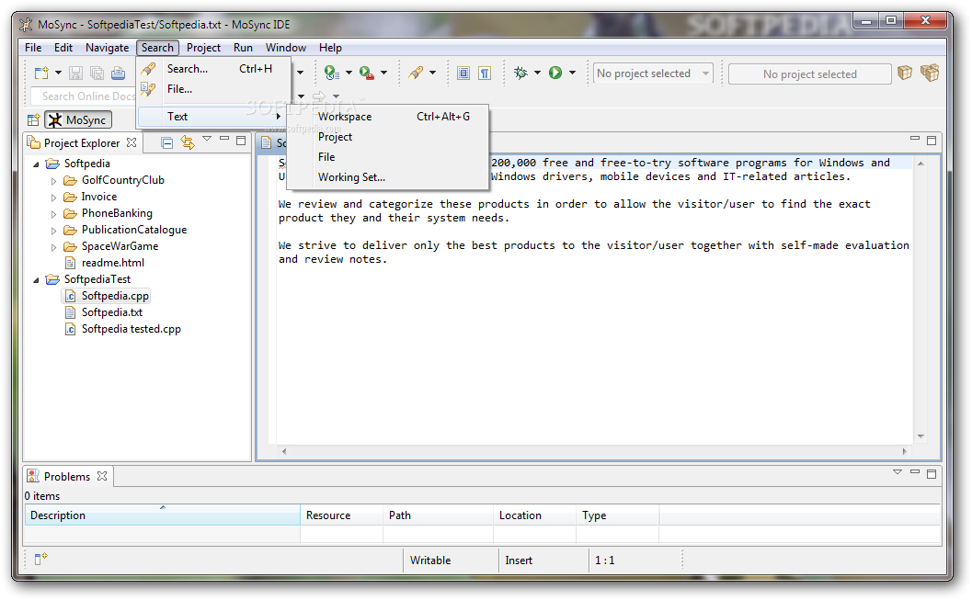Select Softpedia.txt file
Image resolution: width=972 pixels, height=600 pixels.
[x=111, y=312]
